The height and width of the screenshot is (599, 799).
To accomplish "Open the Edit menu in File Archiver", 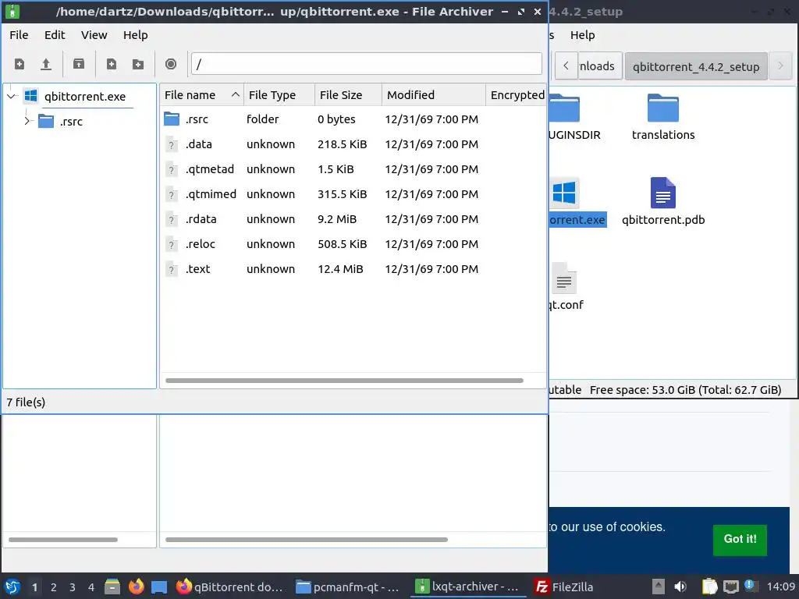I will 55,35.
